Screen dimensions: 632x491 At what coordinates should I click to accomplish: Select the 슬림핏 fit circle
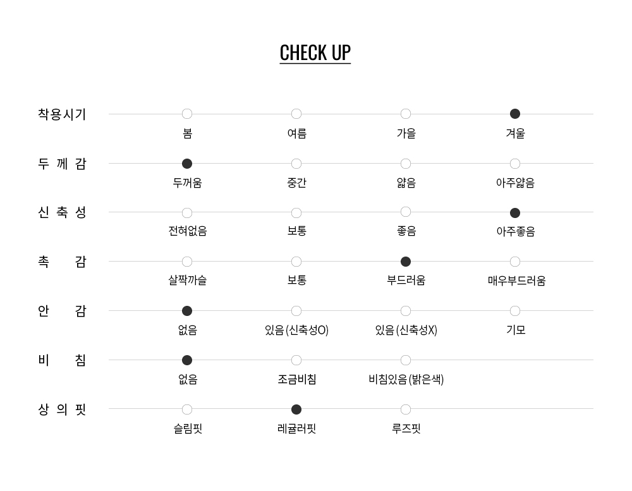pos(187,409)
